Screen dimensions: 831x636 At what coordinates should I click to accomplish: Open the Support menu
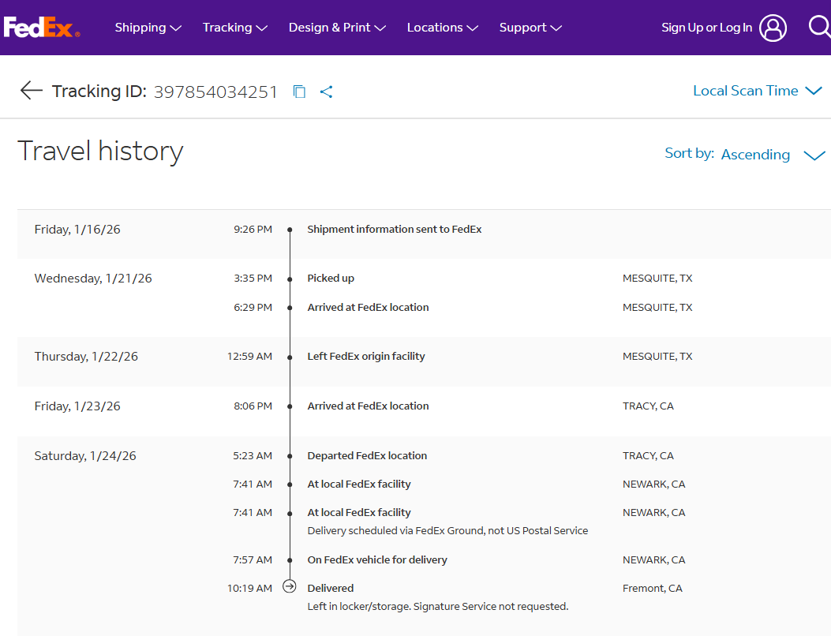coord(530,28)
